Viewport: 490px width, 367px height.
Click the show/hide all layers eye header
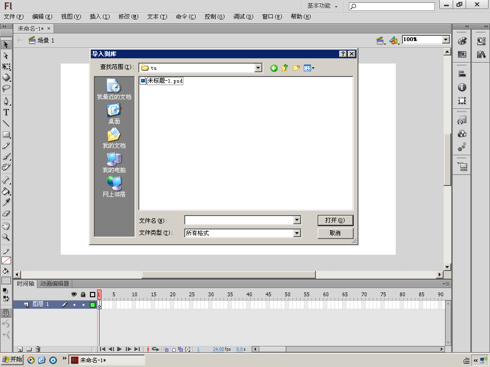coord(74,294)
